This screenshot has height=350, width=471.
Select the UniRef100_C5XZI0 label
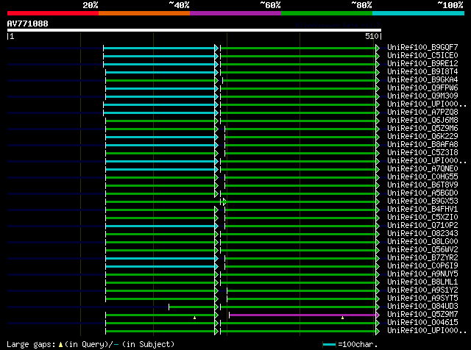point(422,218)
